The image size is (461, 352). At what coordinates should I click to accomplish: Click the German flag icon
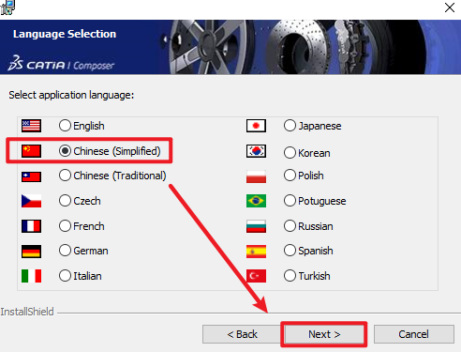pyautogui.click(x=31, y=252)
